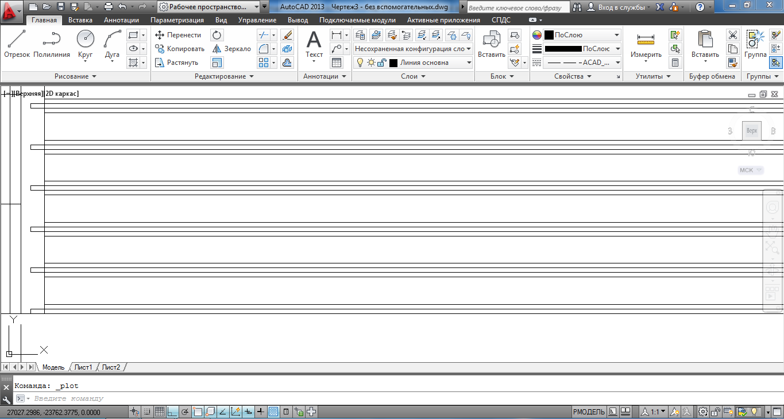Image resolution: width=784 pixels, height=419 pixels.
Task: Open the Линия основна layer dropdown
Action: (413, 63)
